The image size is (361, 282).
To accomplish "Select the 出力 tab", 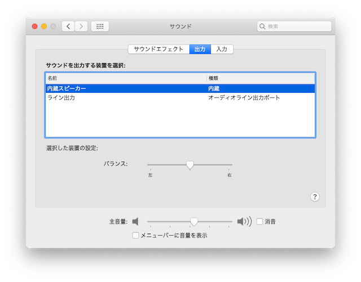I will (200, 49).
